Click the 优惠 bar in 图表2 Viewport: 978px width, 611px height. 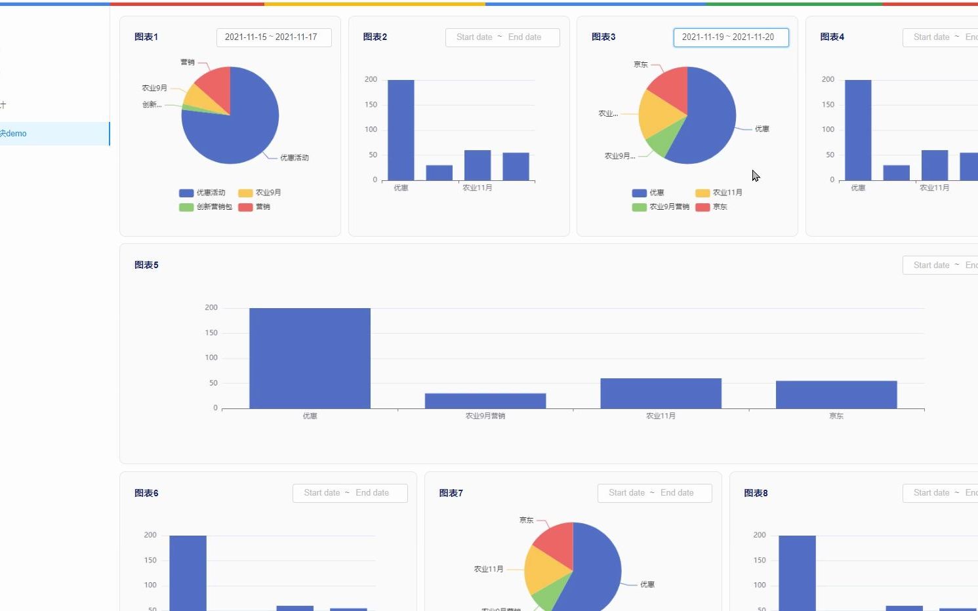tap(401, 130)
